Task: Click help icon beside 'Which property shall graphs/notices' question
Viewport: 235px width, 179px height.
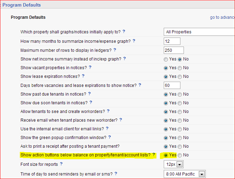Action: click(x=124, y=32)
